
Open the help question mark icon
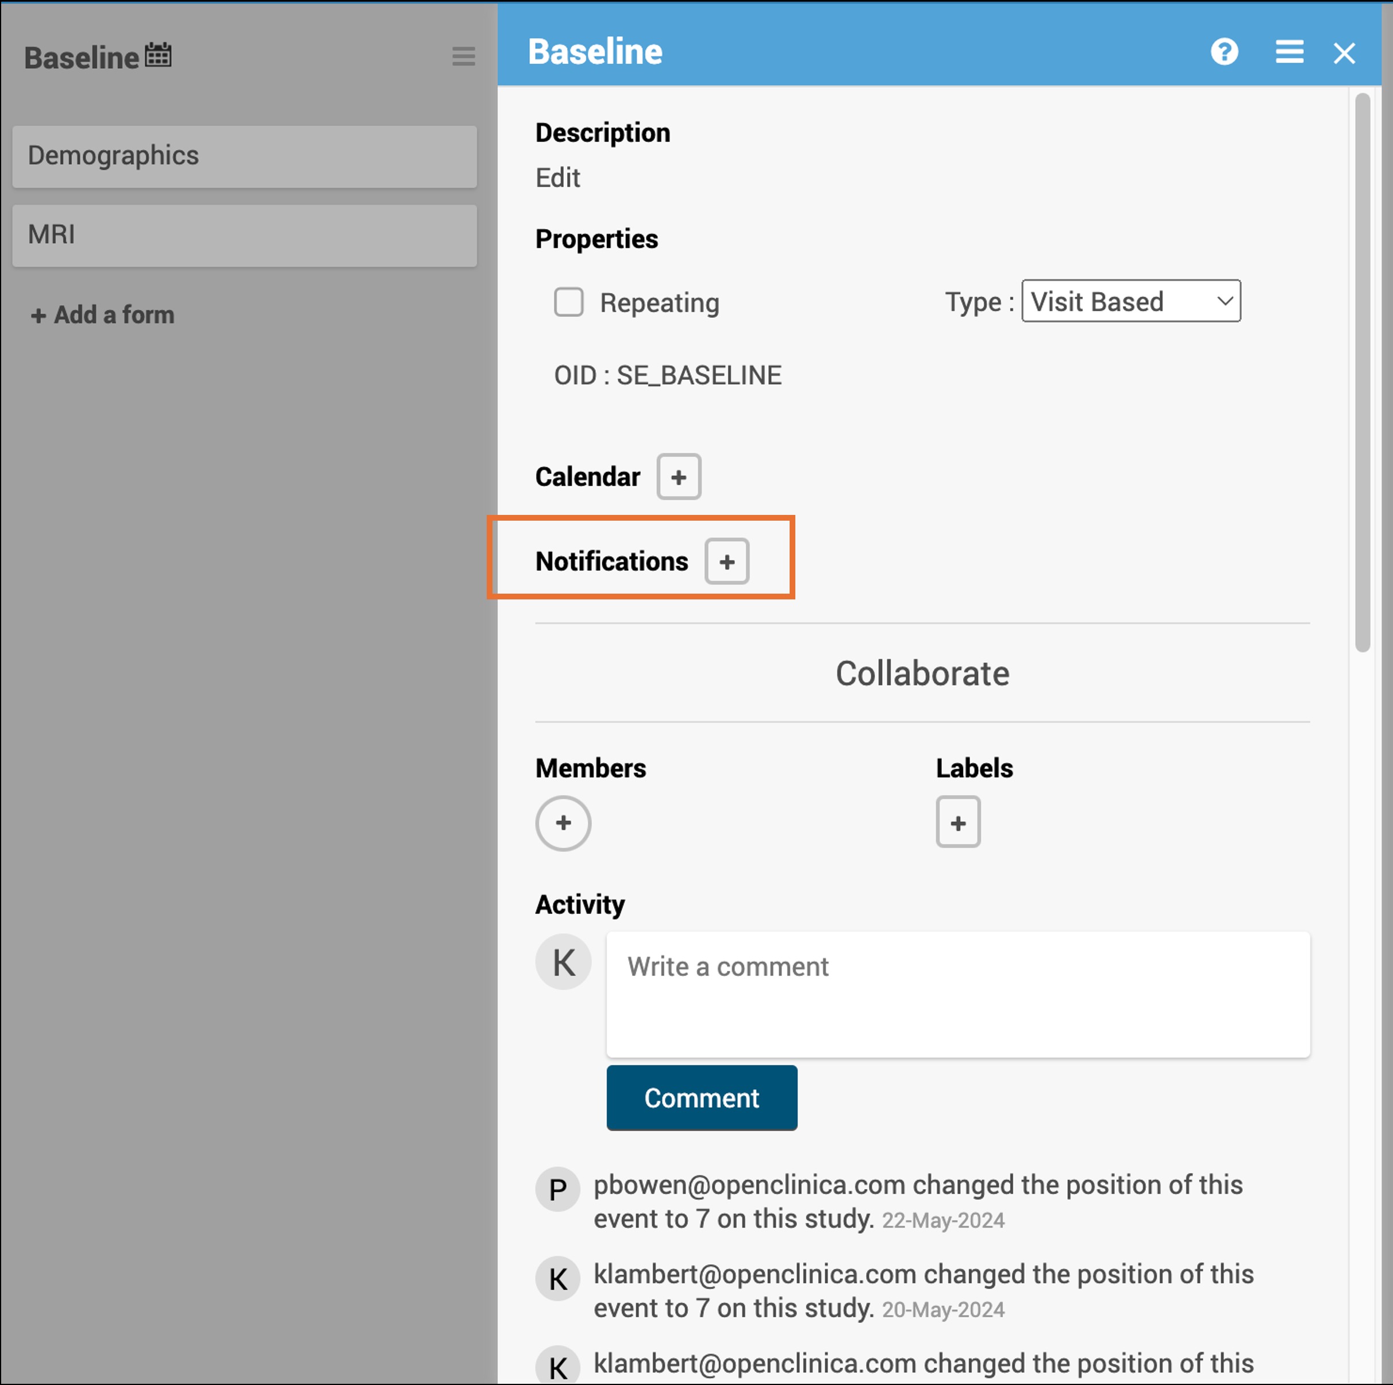tap(1223, 52)
